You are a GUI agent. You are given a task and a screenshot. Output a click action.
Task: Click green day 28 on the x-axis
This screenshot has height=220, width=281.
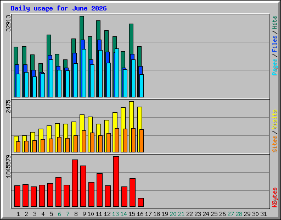coord(239,214)
